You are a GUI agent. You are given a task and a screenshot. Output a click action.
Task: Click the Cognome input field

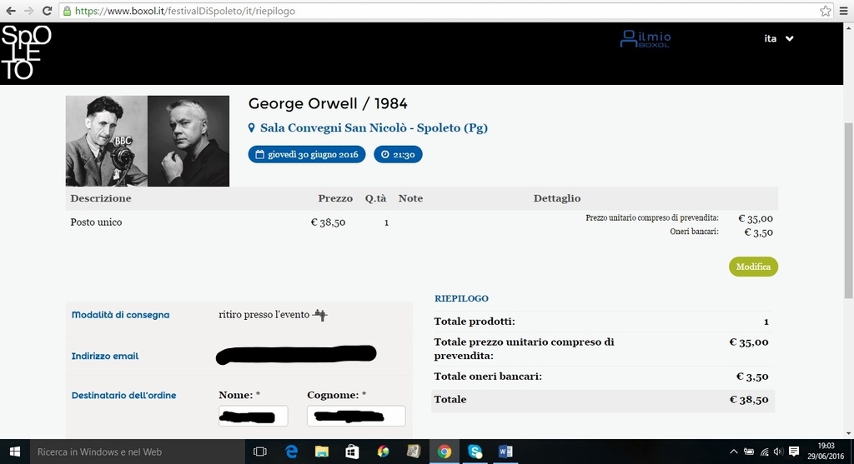coord(356,416)
